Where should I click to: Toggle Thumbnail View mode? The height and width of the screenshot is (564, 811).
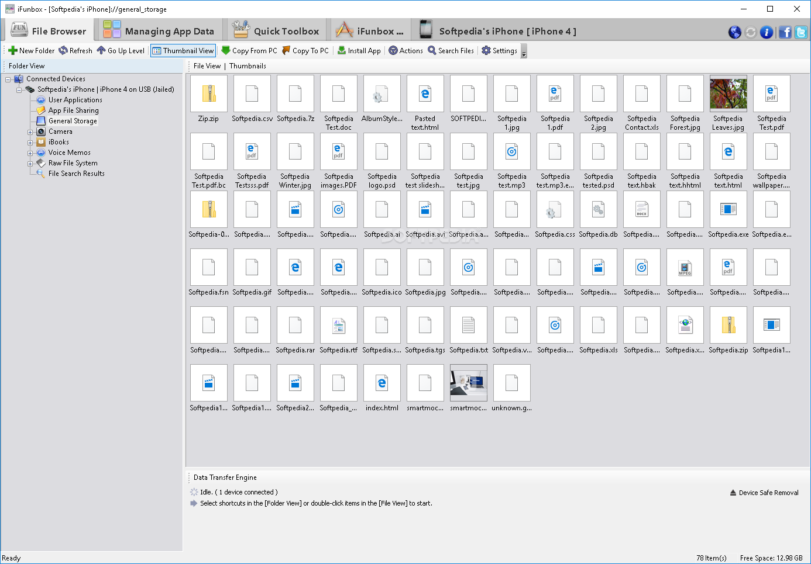click(x=183, y=51)
